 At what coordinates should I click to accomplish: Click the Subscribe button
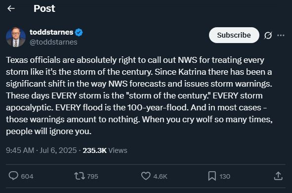pyautogui.click(x=234, y=35)
